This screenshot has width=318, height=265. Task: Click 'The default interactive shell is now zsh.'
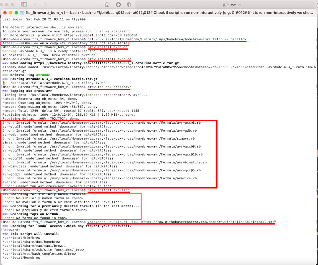(43, 27)
